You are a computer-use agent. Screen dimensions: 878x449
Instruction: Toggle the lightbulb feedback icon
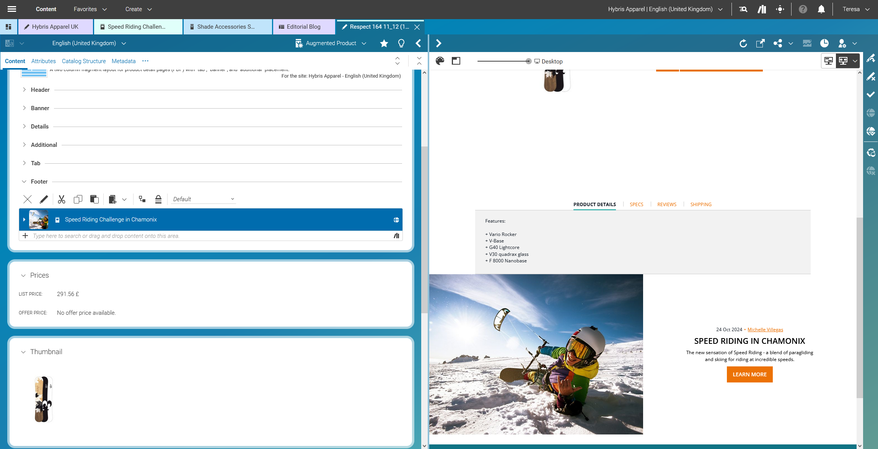pos(401,43)
